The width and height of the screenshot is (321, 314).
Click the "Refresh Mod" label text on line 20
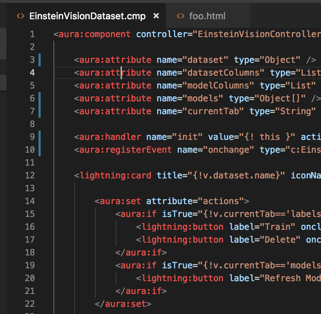pos(292,278)
